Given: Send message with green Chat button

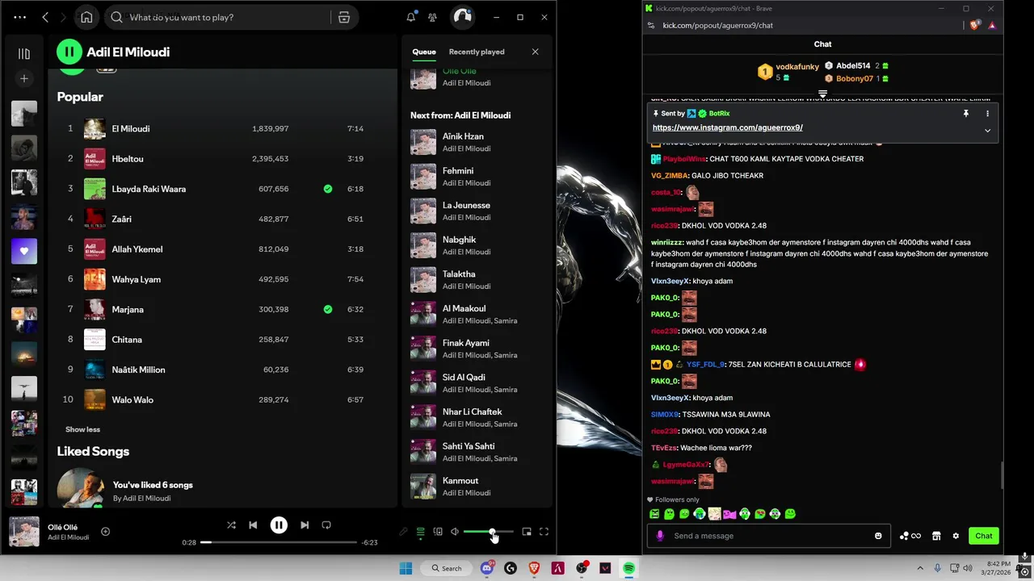Looking at the screenshot, I should 984,536.
